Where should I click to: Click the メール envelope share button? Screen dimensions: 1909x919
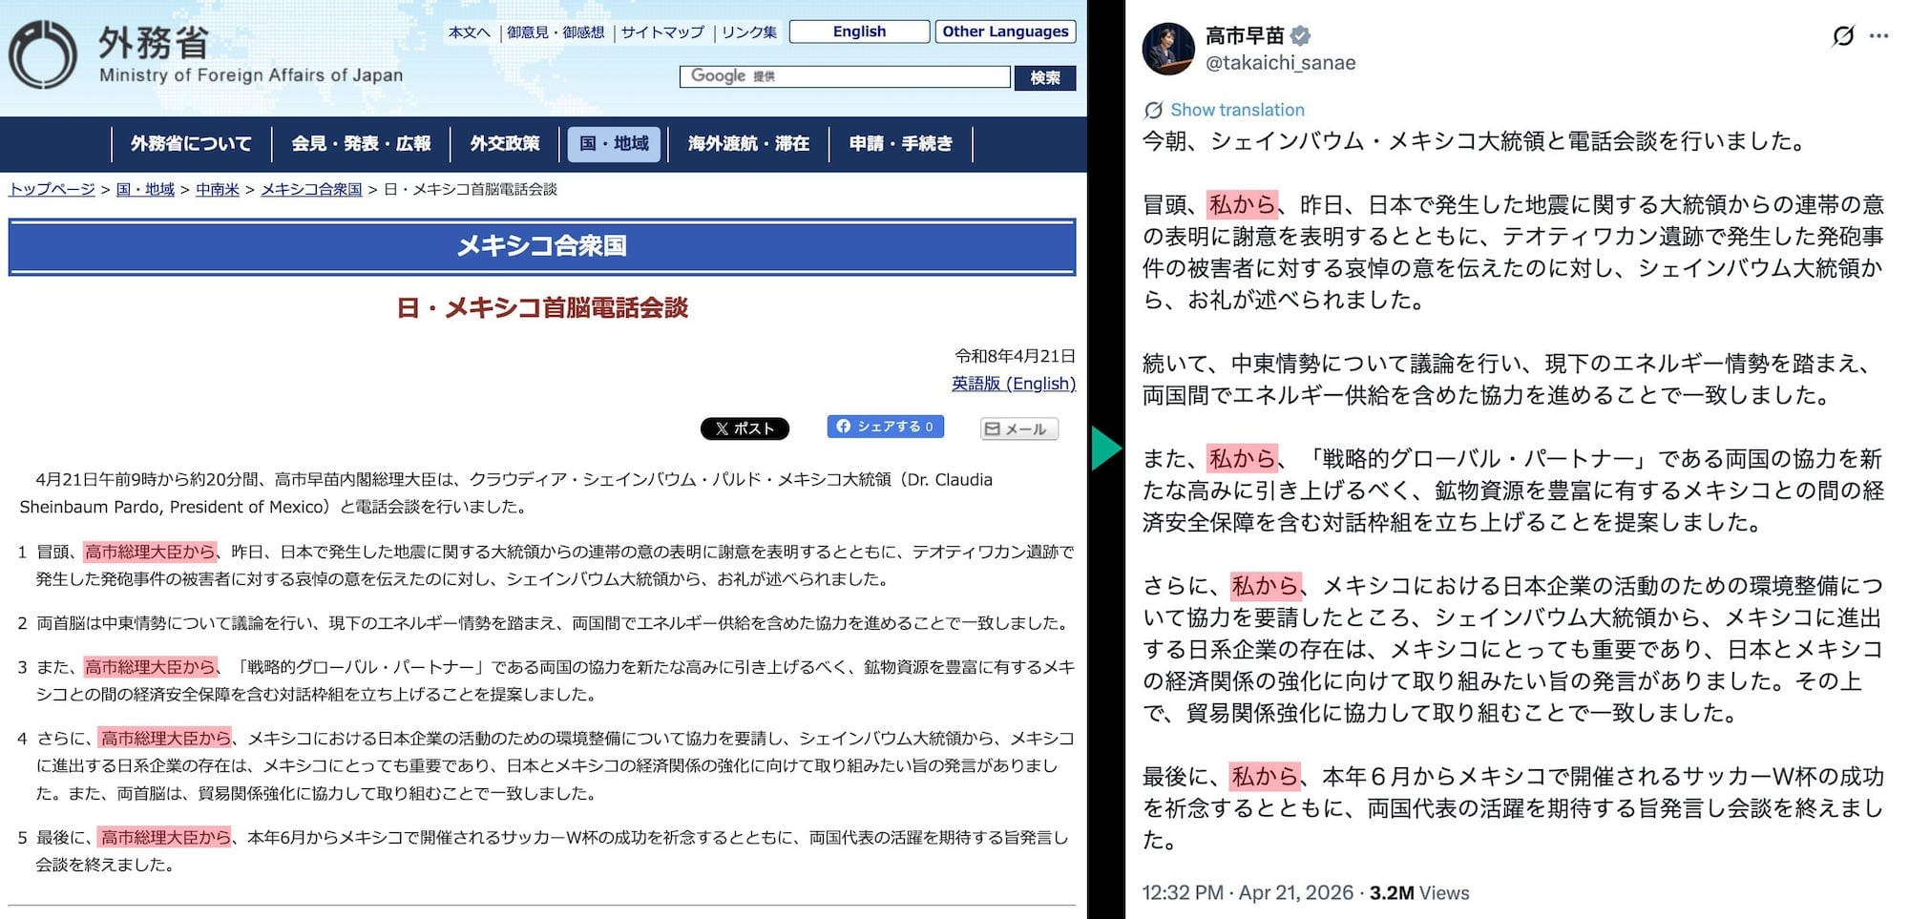[1018, 429]
